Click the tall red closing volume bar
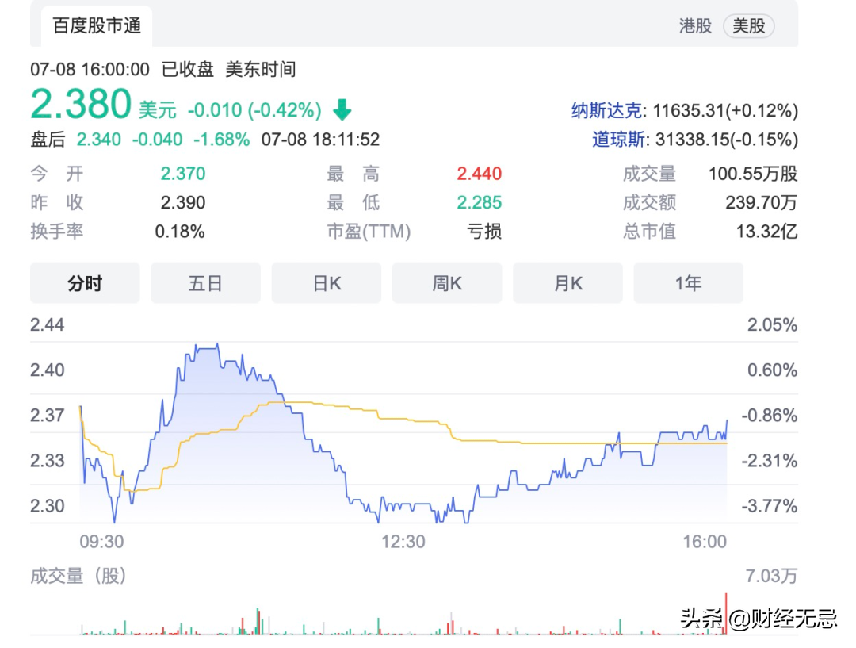856x648 pixels. (x=725, y=612)
